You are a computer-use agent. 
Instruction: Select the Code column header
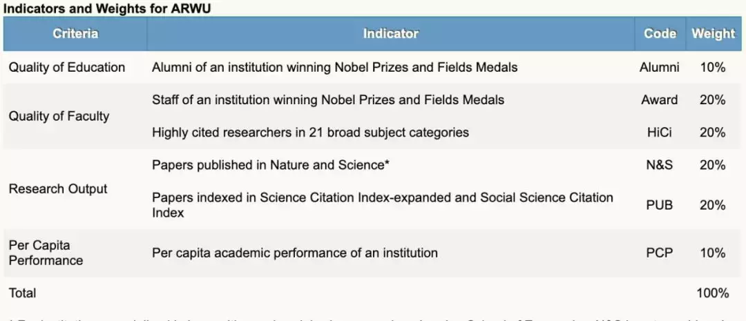coord(660,34)
